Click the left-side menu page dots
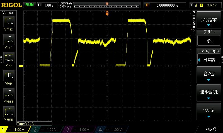This screenshot has height=133, width=223. [1, 60]
